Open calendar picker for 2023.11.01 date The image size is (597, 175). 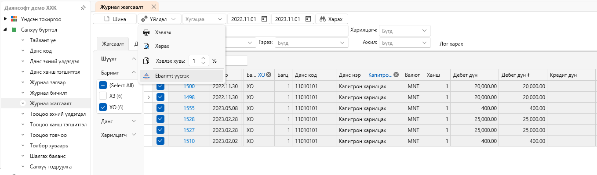pyautogui.click(x=308, y=19)
